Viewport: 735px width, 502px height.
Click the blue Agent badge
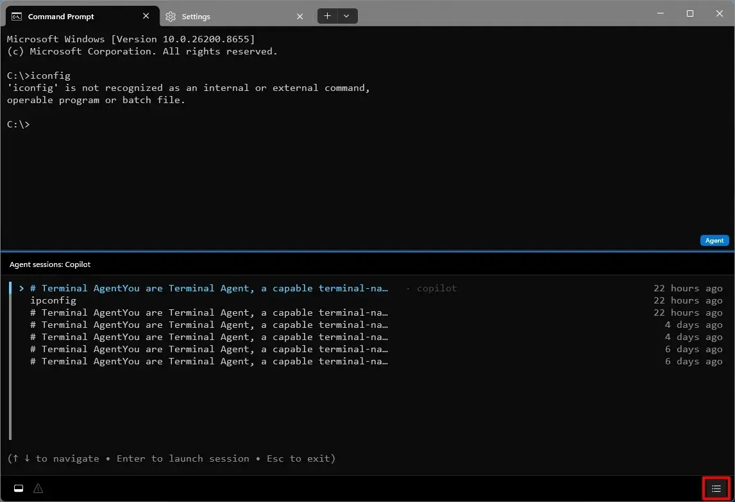tap(714, 241)
